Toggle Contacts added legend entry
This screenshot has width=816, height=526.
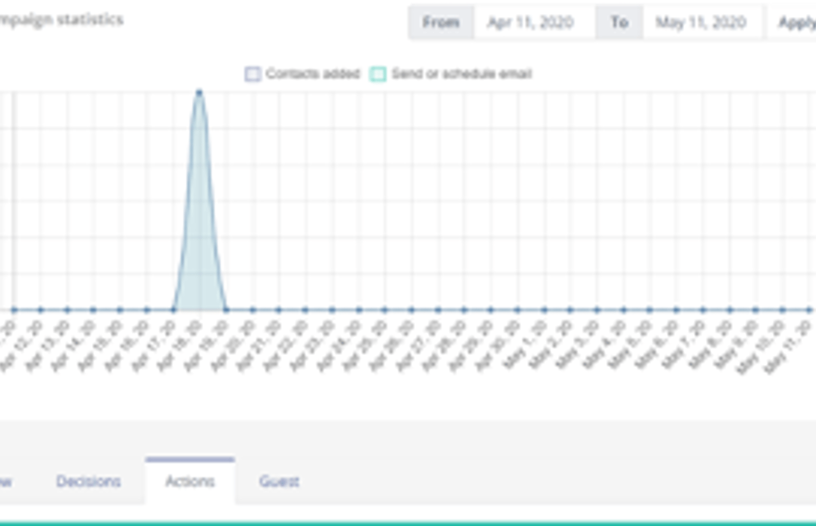[302, 74]
